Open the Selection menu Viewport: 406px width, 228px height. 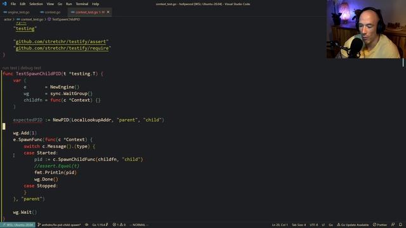(36, 4)
